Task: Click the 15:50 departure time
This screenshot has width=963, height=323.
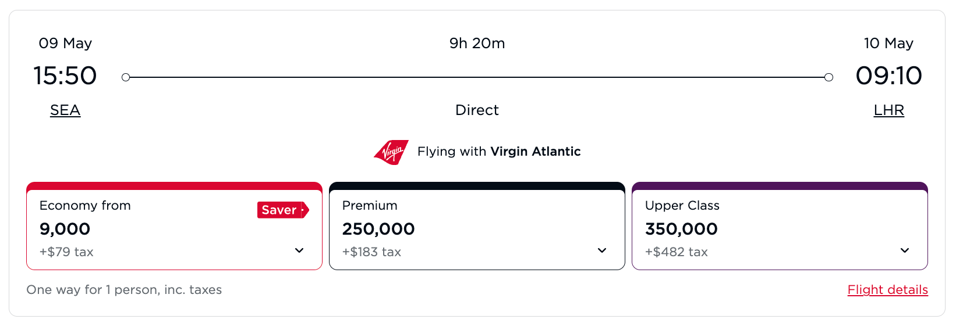Action: [x=65, y=76]
